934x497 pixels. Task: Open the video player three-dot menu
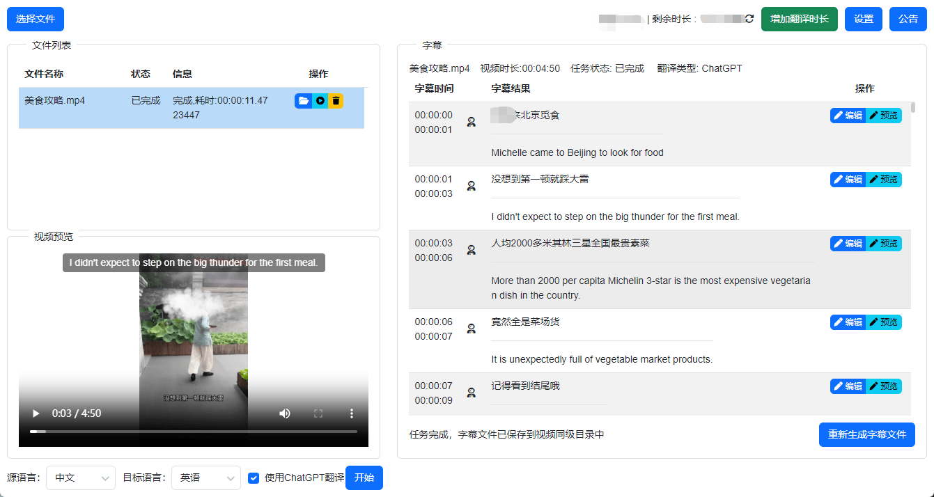coord(352,413)
